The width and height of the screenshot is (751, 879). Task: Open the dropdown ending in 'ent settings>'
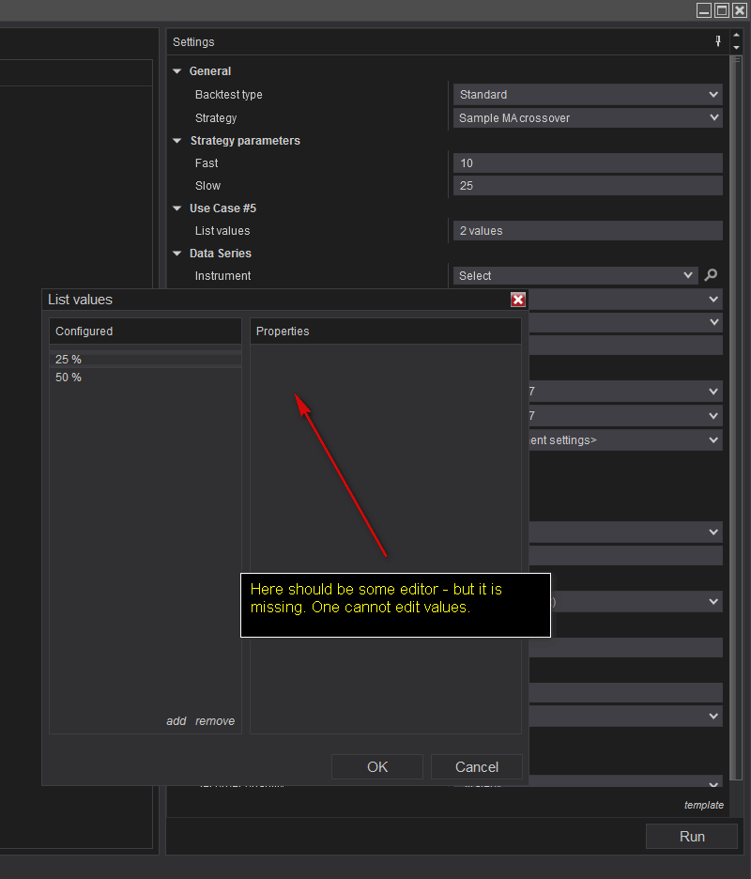[x=625, y=440]
